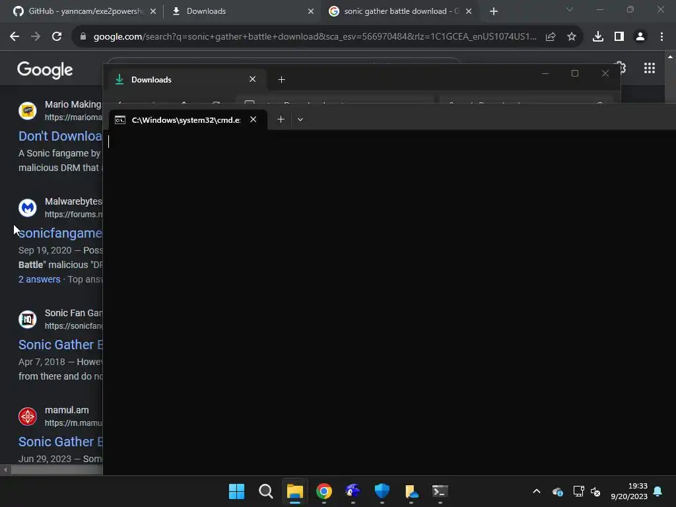Select sonic gather battle download tab
Viewport: 676px width, 507px height.
point(401,11)
